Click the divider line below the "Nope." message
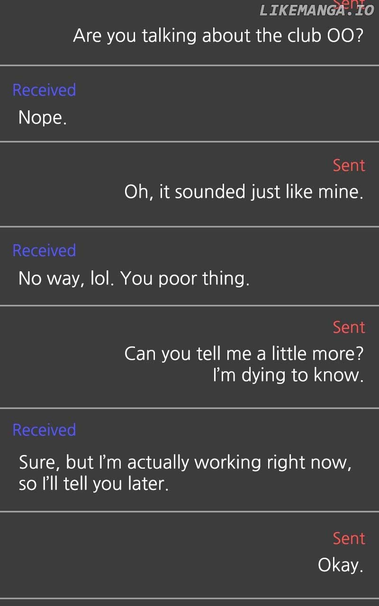 coord(189,142)
